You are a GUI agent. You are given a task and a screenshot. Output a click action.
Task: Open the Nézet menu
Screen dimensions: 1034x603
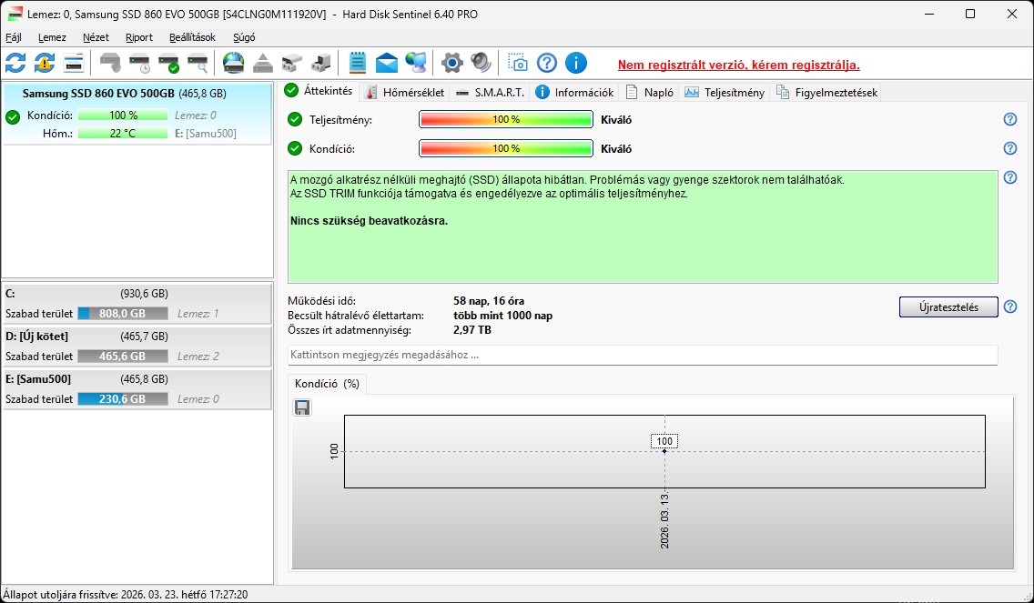point(96,37)
